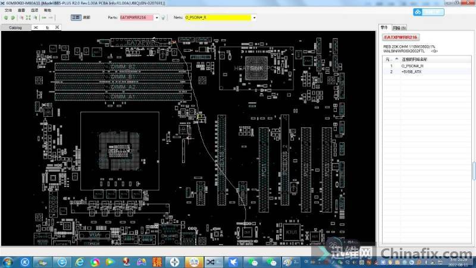
Task: Open Internet Explorer from the taskbar
Action: (78, 261)
